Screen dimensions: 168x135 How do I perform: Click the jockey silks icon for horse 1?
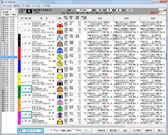[x=60, y=24]
